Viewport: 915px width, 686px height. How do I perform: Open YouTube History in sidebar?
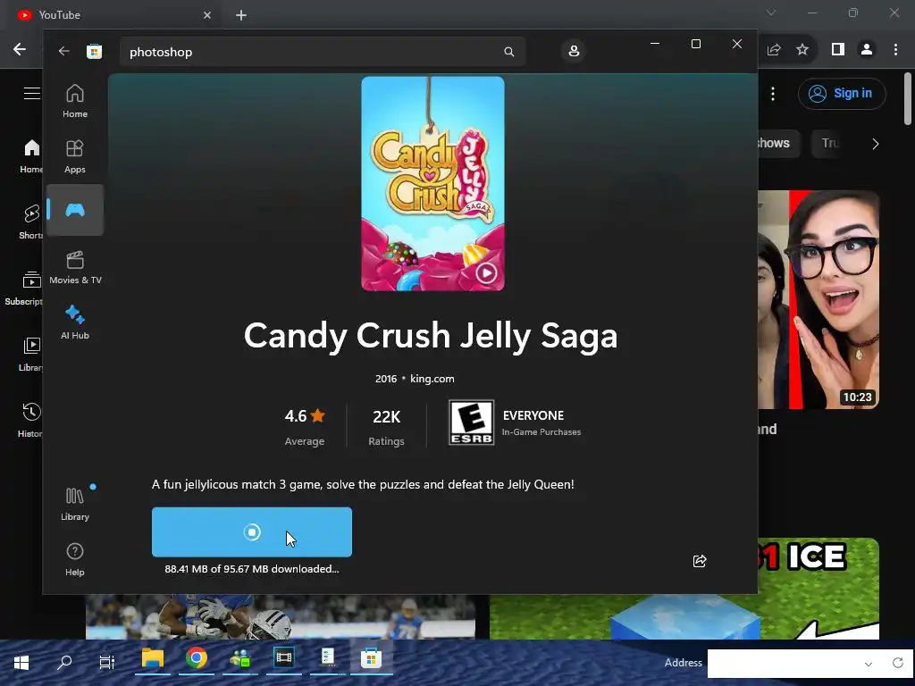pos(31,420)
